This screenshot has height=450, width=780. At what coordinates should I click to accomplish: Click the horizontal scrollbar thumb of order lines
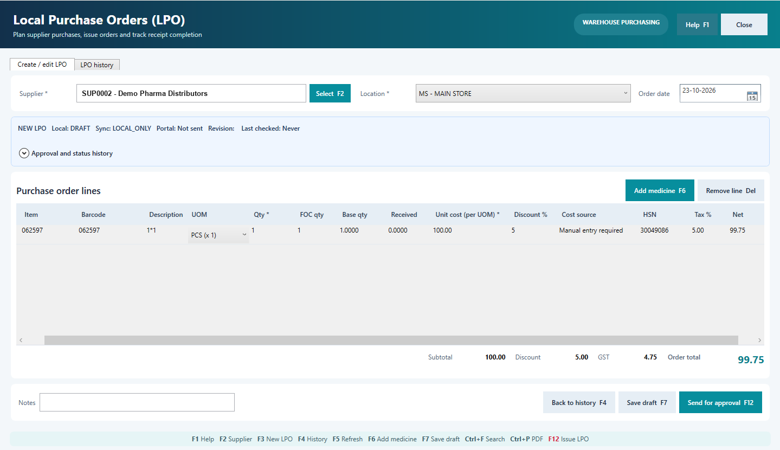click(x=391, y=340)
